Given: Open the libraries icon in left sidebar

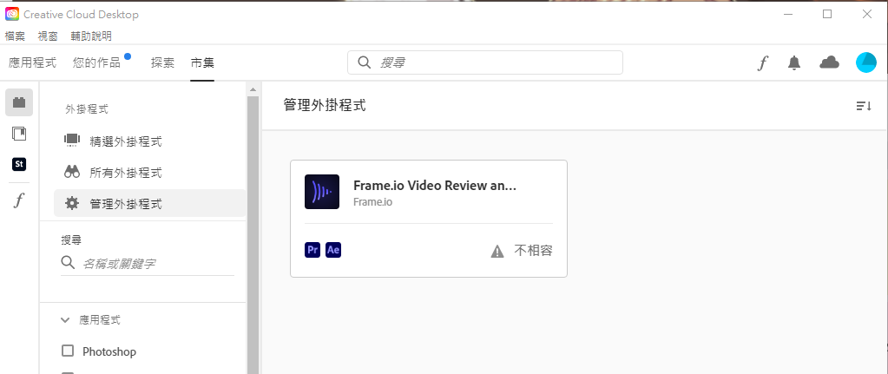Looking at the screenshot, I should click(x=19, y=135).
